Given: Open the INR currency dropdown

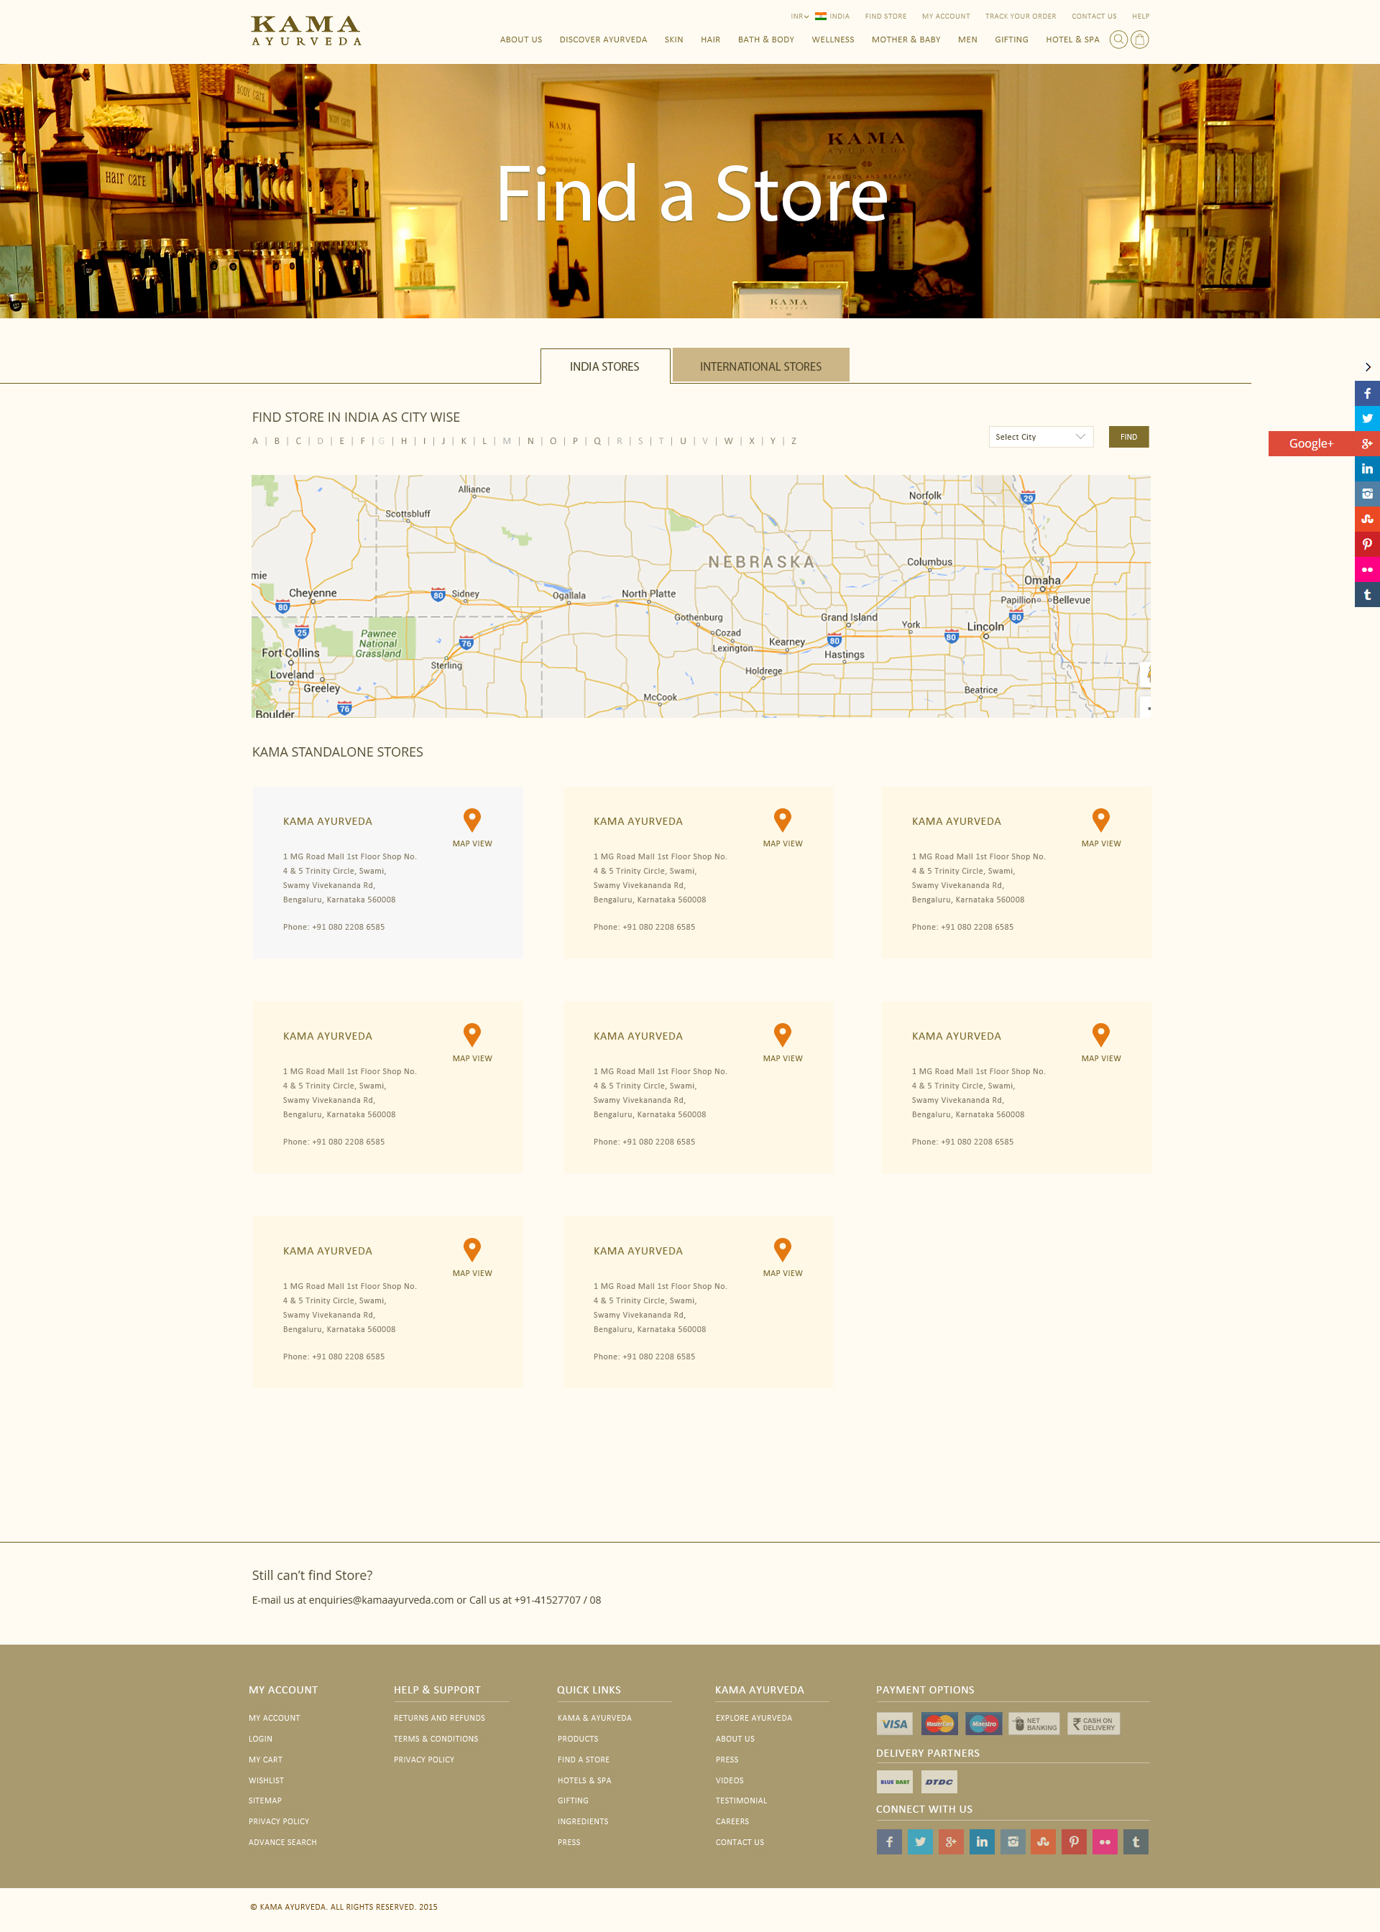Looking at the screenshot, I should [x=800, y=16].
